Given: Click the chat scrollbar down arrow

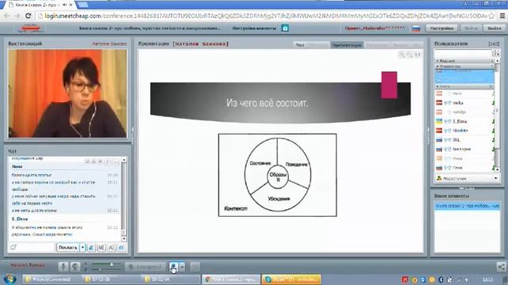Looking at the screenshot, I should (124, 239).
